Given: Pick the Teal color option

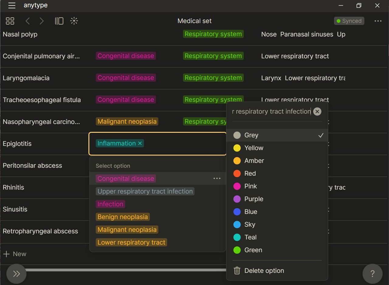Looking at the screenshot, I should 250,237.
